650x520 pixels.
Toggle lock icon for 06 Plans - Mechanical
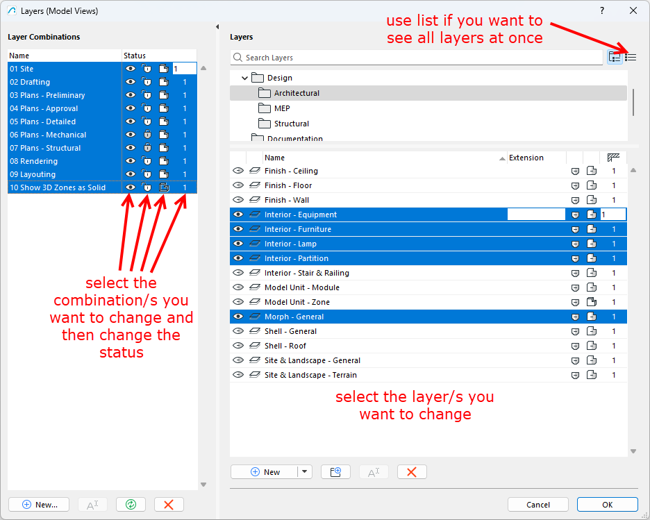click(x=147, y=135)
